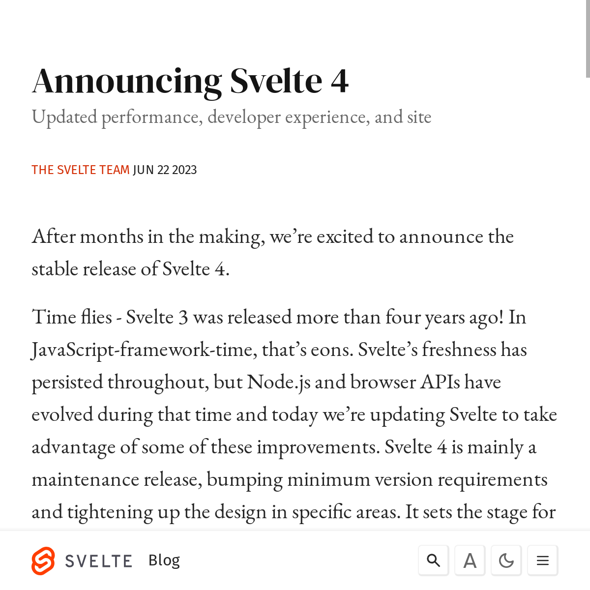590x590 pixels.
Task: Click the THE SVELTE TEAM author link
Action: [x=81, y=170]
